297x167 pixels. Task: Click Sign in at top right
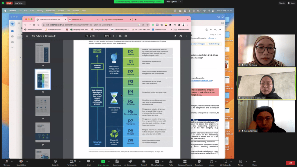[x=282, y=3]
